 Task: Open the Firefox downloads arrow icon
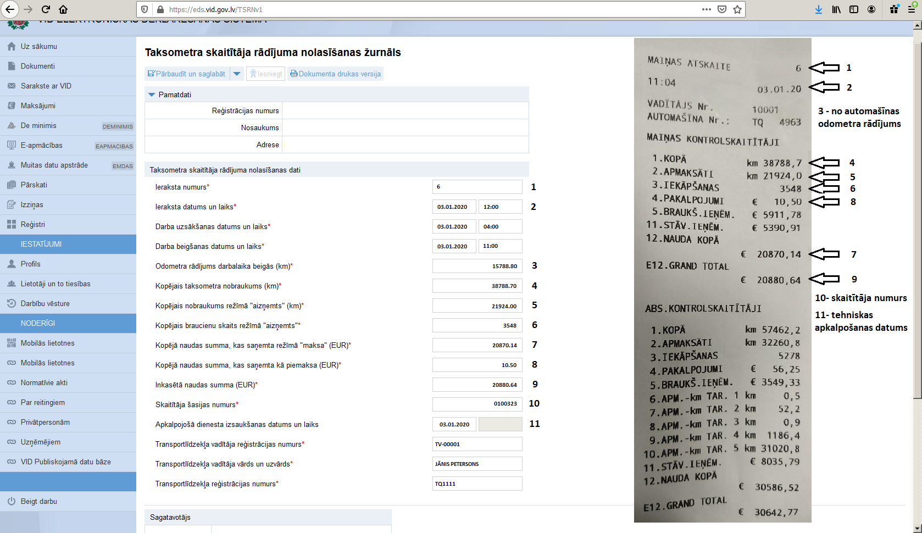pos(818,9)
